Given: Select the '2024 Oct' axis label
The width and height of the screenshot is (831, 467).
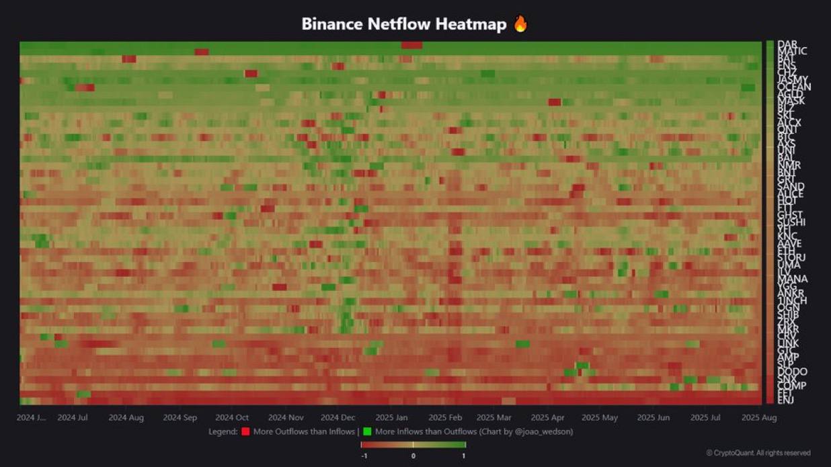Looking at the screenshot, I should coord(232,417).
